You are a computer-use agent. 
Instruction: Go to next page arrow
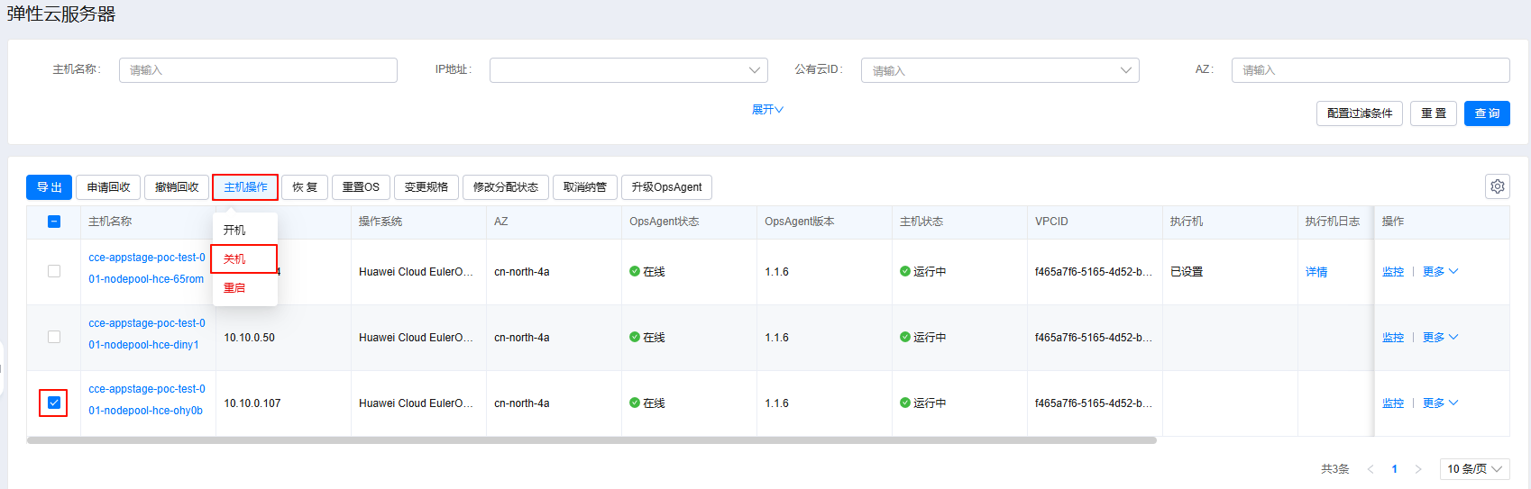pyautogui.click(x=1417, y=469)
